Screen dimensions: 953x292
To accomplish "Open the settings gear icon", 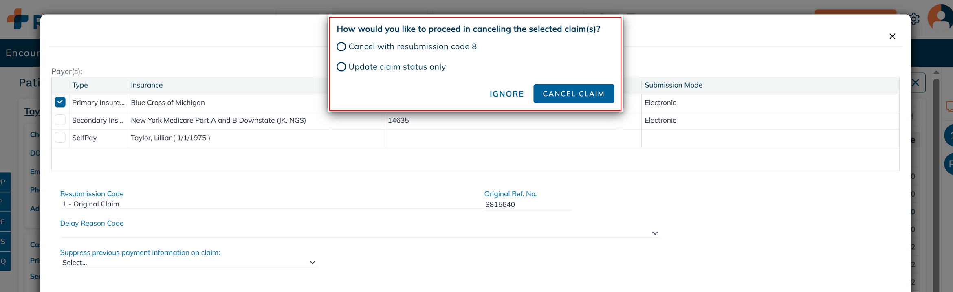I will (914, 19).
